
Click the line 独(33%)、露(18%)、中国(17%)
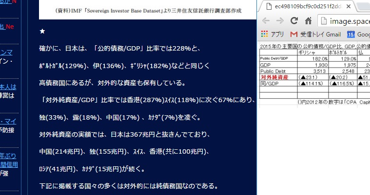click(x=120, y=117)
